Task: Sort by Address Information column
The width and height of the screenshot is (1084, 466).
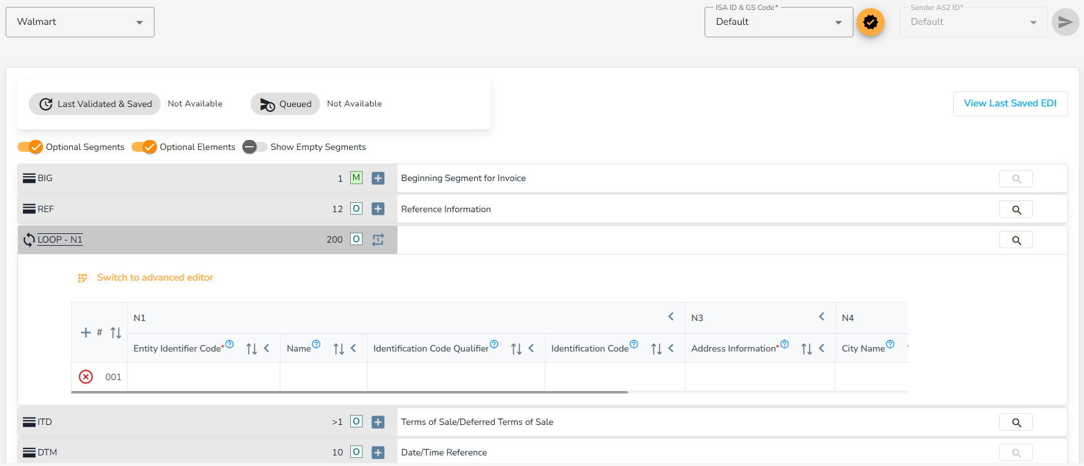Action: (x=807, y=349)
